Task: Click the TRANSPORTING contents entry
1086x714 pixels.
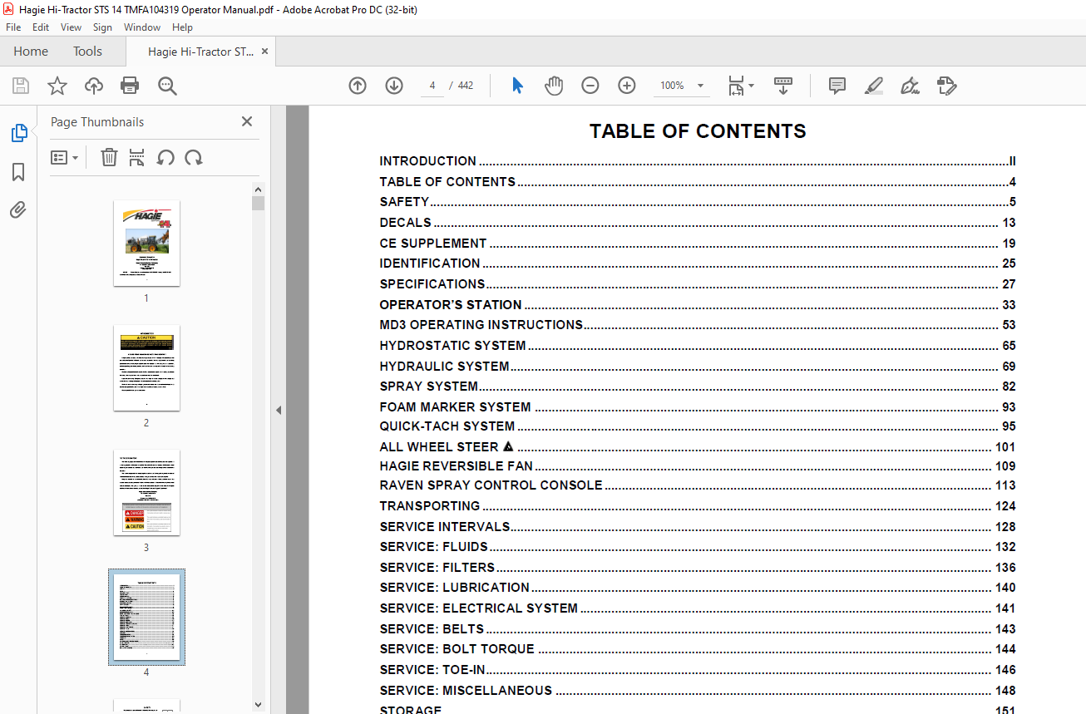Action: tap(698, 506)
